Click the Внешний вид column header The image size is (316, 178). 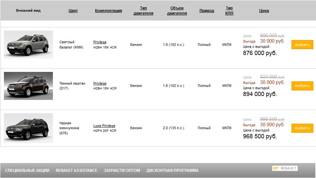pyautogui.click(x=28, y=10)
